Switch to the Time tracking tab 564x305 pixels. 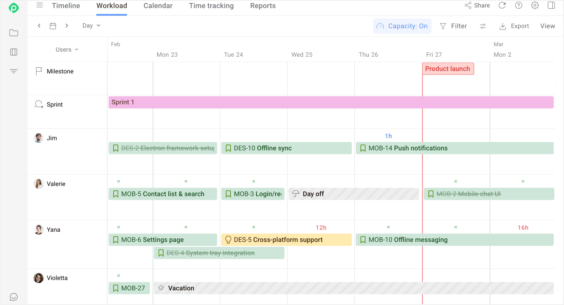[x=211, y=6]
